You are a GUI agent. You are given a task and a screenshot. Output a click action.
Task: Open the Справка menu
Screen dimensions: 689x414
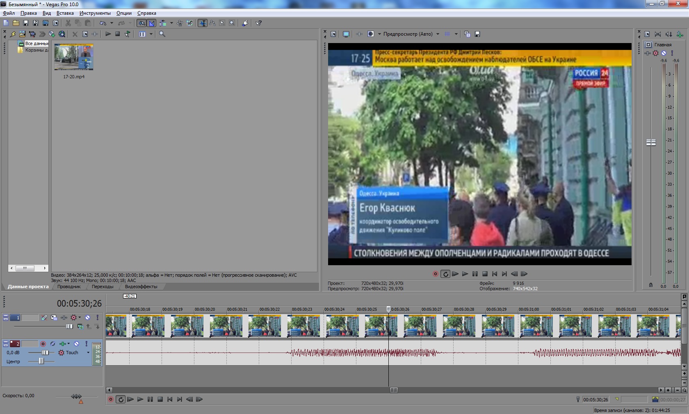(147, 13)
